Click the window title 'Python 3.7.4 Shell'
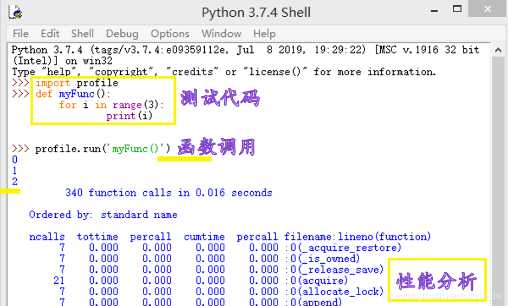This screenshot has width=508, height=306. click(256, 12)
